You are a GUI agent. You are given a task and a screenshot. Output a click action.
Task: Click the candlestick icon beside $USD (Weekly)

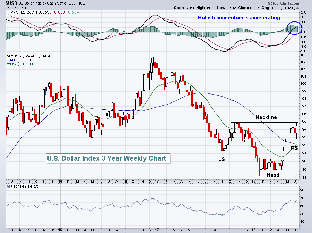pyautogui.click(x=8, y=56)
